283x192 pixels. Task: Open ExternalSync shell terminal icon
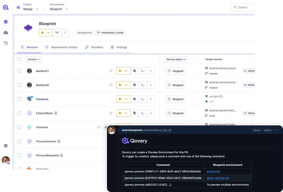[143, 113]
